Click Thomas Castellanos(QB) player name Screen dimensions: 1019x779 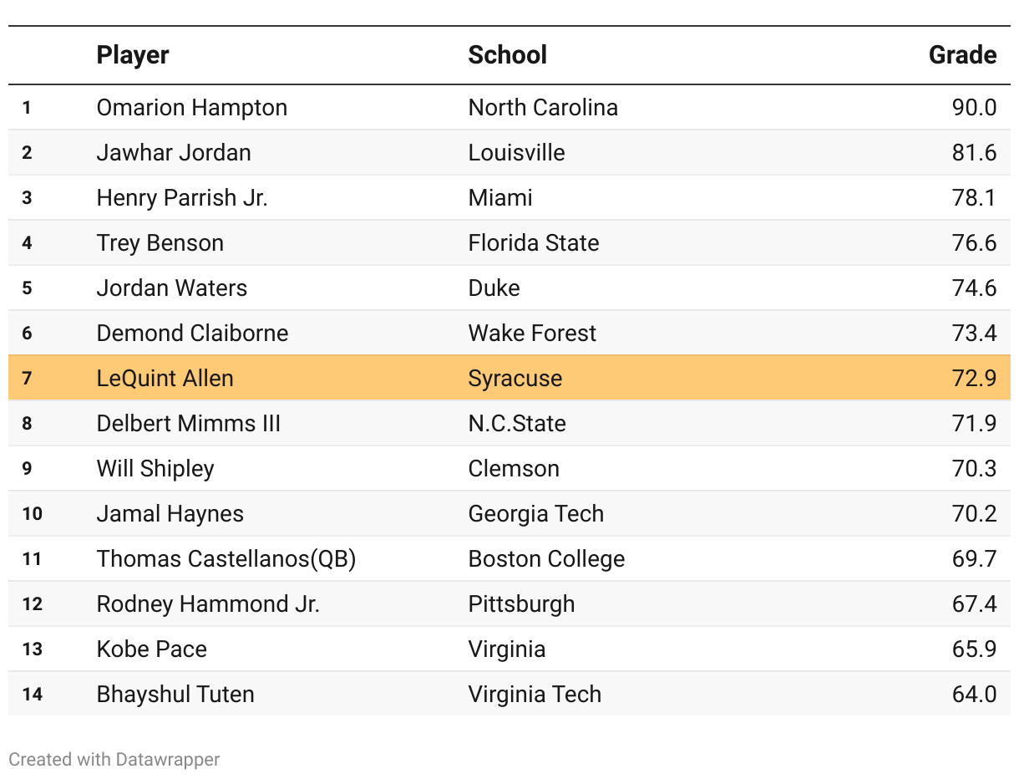click(x=226, y=559)
